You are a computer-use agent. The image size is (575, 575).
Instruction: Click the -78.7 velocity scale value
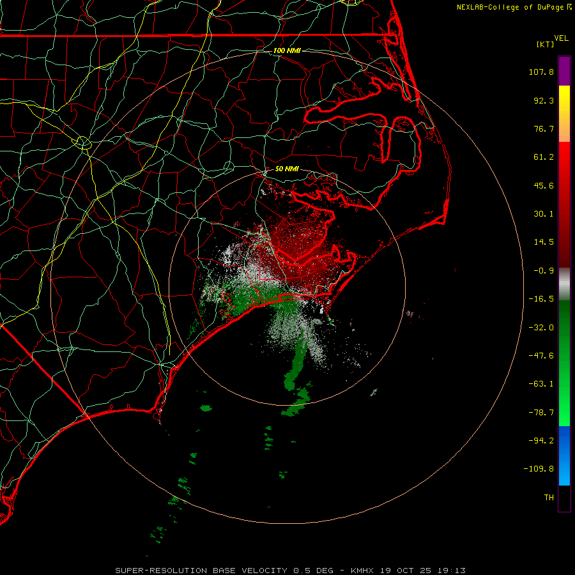pos(541,413)
